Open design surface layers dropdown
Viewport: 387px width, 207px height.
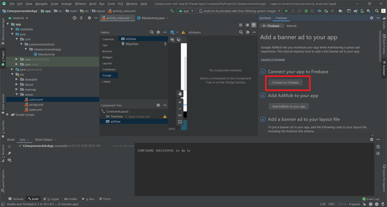tap(172, 32)
